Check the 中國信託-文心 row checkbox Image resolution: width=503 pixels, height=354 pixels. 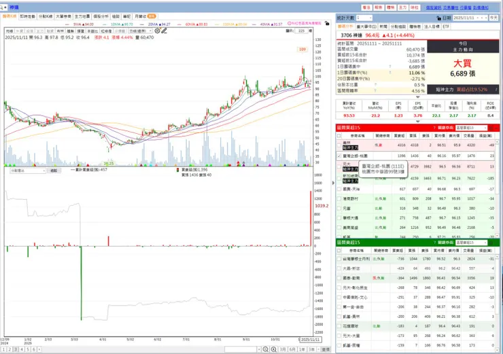[x=339, y=297]
